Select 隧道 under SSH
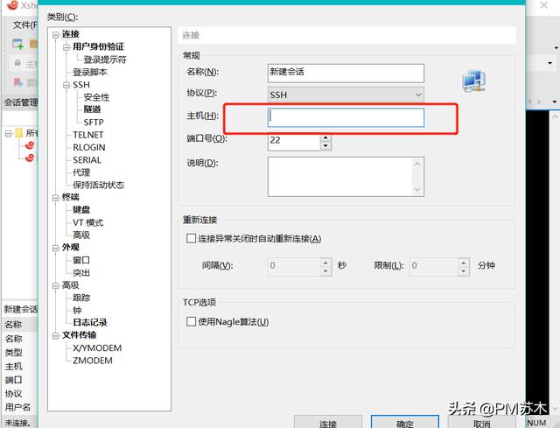The height and width of the screenshot is (428, 560). pos(92,109)
